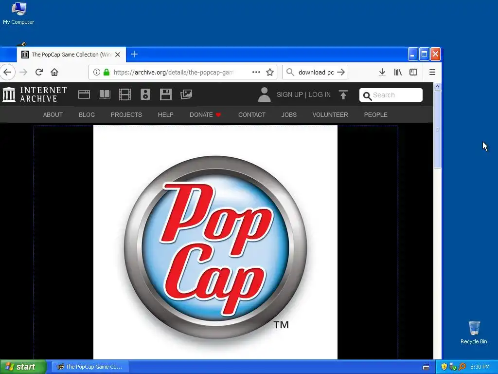Toggle the Firefox sidebar view
The image size is (498, 374).
(x=413, y=72)
